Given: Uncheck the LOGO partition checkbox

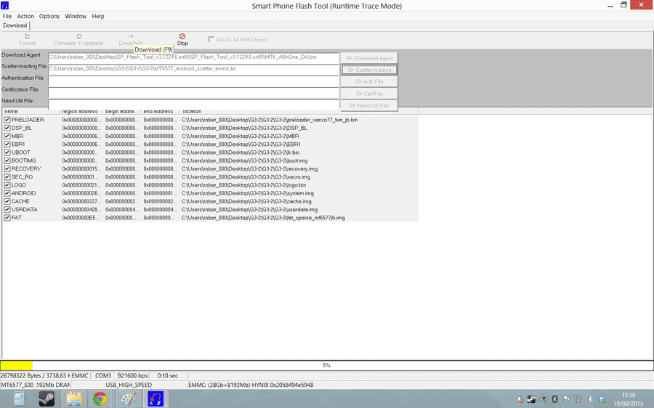Looking at the screenshot, I should coord(7,185).
